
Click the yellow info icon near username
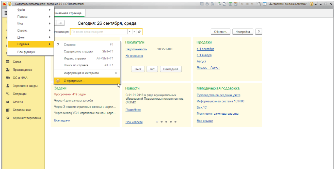(312, 4)
